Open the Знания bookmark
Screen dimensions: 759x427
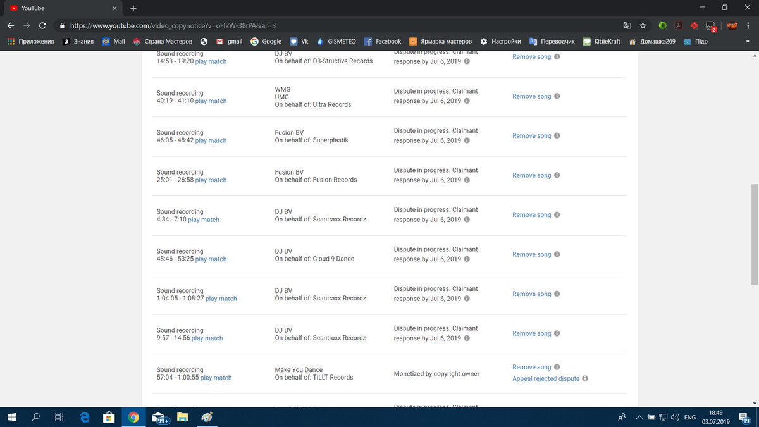tap(78, 41)
